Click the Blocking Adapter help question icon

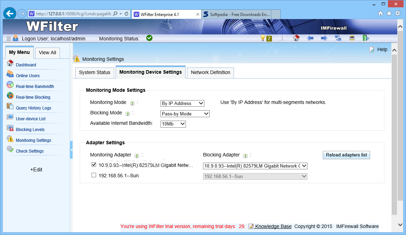pyautogui.click(x=245, y=156)
